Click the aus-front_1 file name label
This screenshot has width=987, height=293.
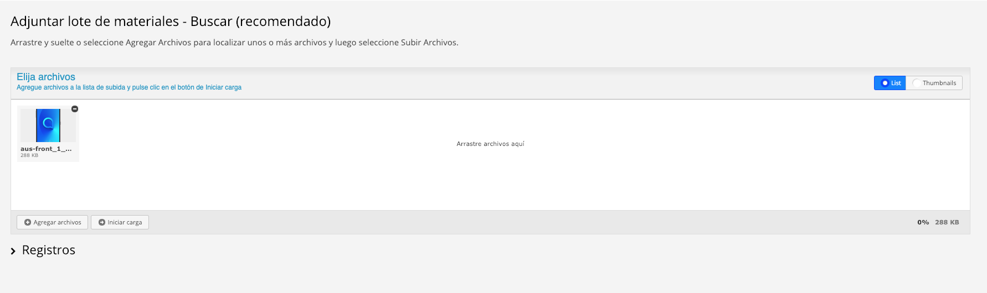tap(46, 149)
